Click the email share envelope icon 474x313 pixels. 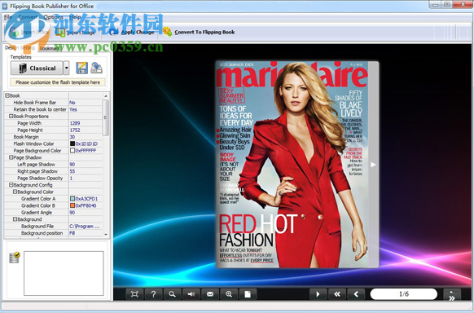pos(210,294)
